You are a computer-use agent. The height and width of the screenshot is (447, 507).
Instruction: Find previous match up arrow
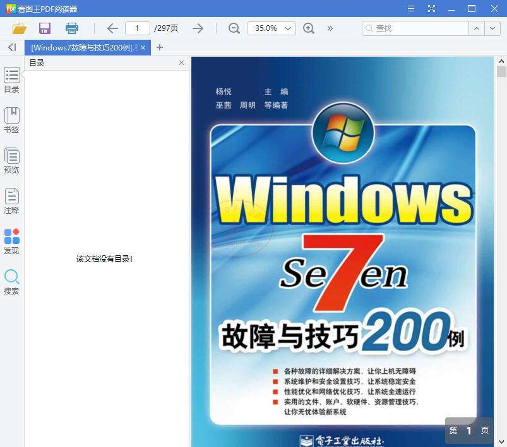pos(477,28)
